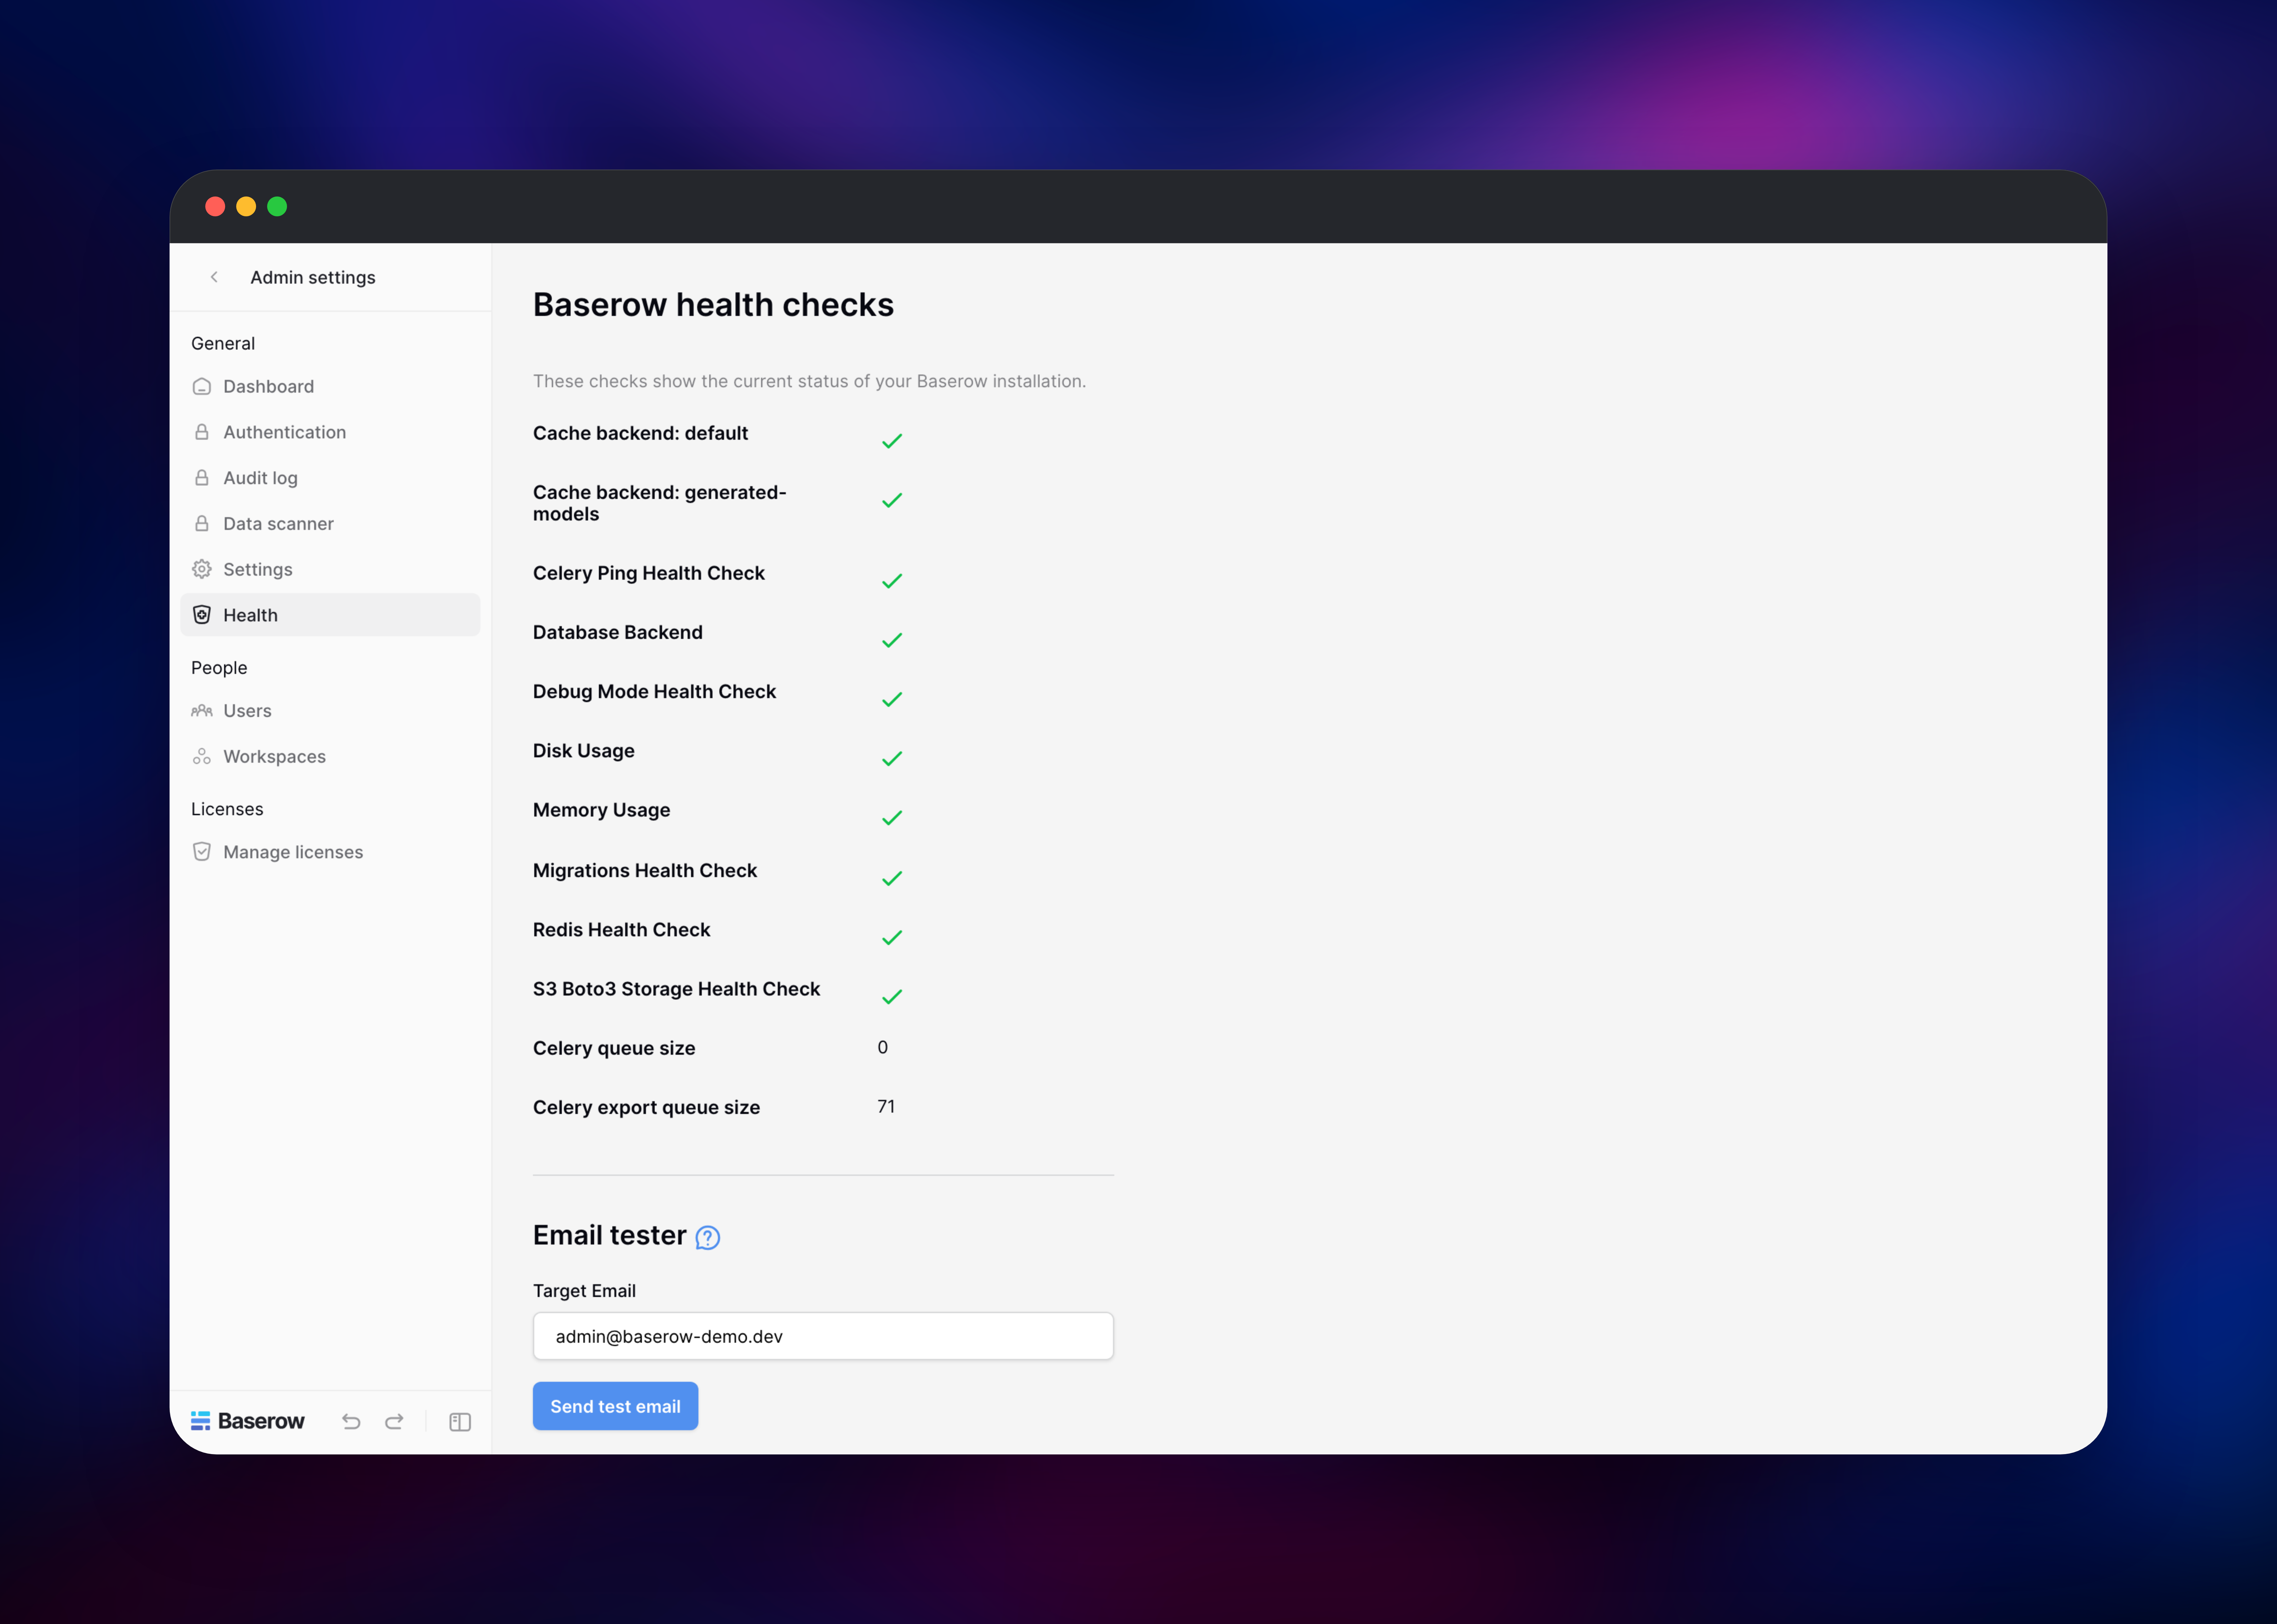2277x1624 pixels.
Task: Click the 'People' section header in sidebar
Action: 219,667
